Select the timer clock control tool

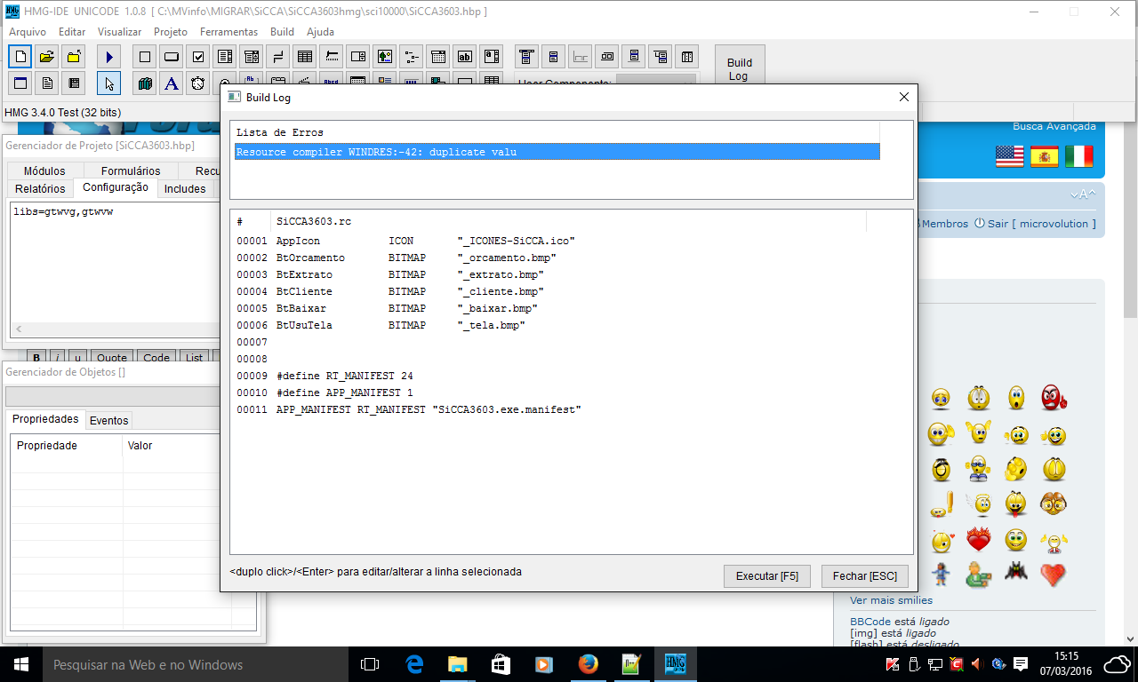point(198,83)
